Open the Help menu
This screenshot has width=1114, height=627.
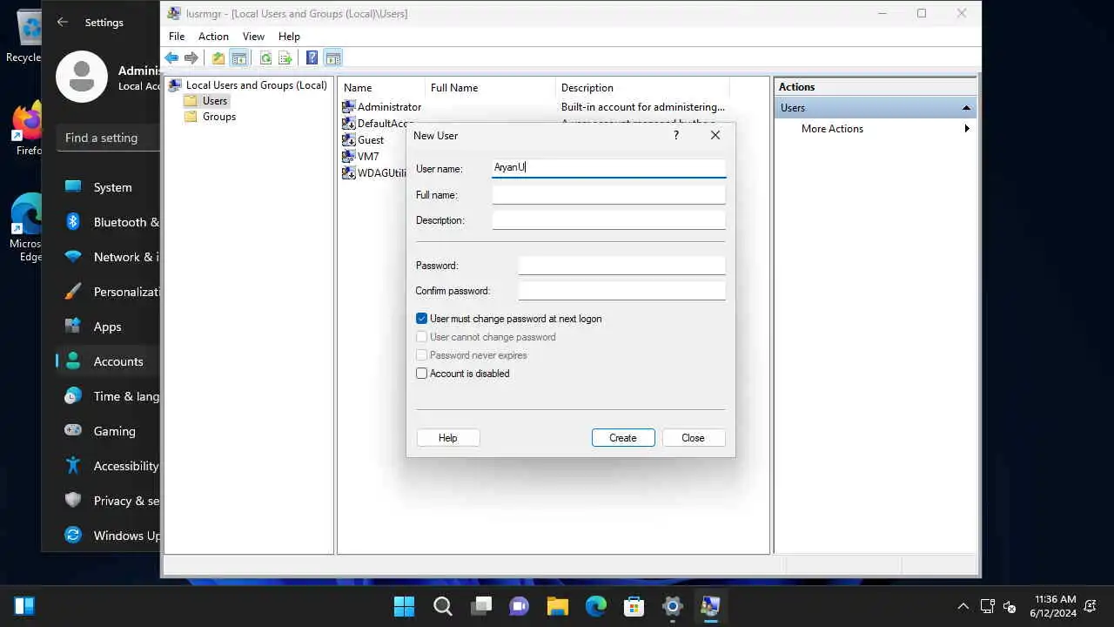(x=289, y=37)
